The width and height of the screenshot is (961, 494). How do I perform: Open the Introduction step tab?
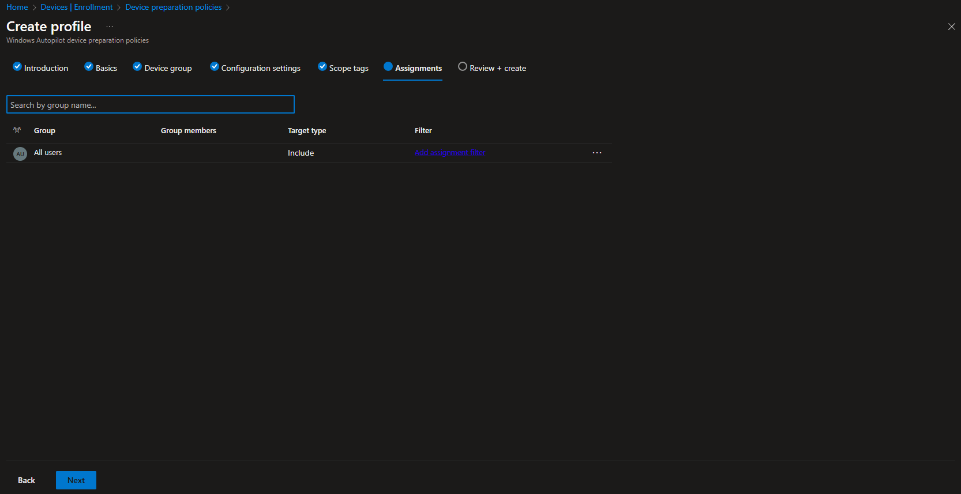tap(40, 67)
